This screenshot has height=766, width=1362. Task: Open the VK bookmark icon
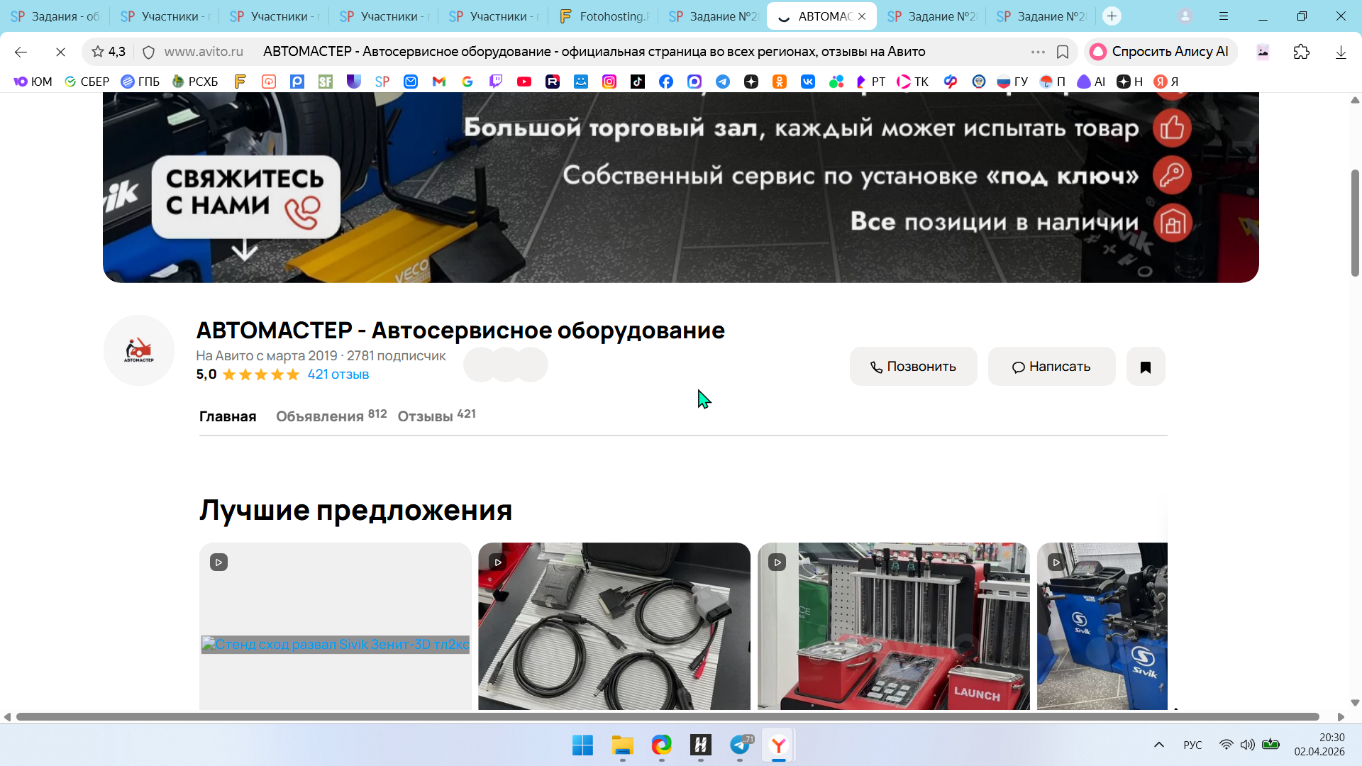[x=808, y=82]
